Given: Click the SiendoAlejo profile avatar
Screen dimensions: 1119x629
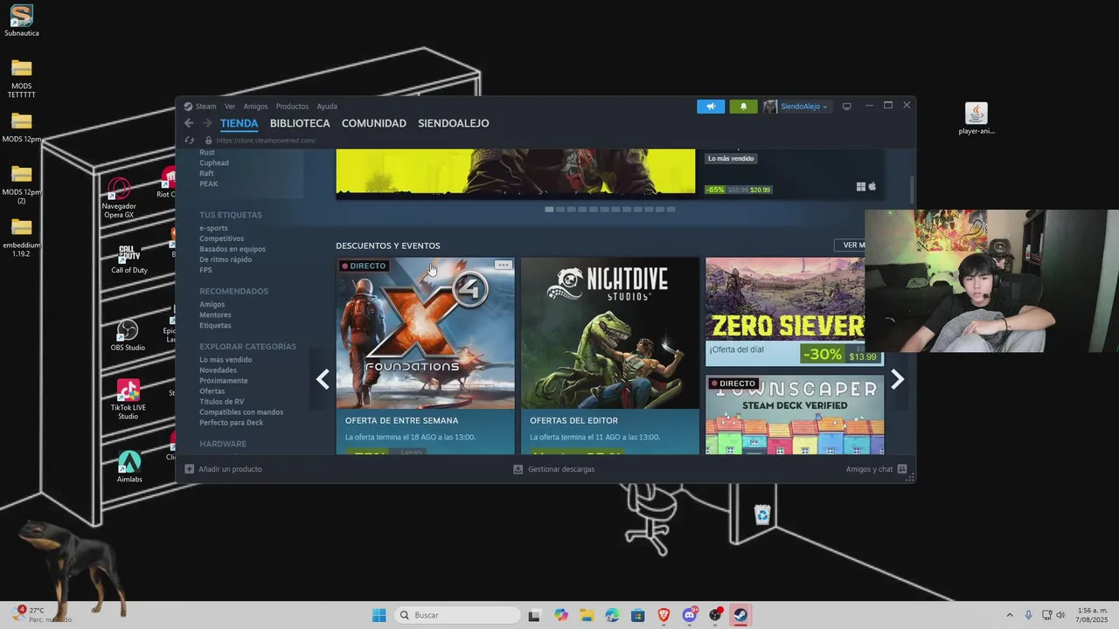Looking at the screenshot, I should (770, 107).
